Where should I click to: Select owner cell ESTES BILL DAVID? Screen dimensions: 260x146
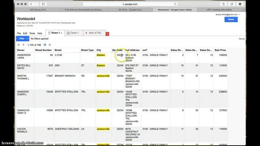[24, 67]
